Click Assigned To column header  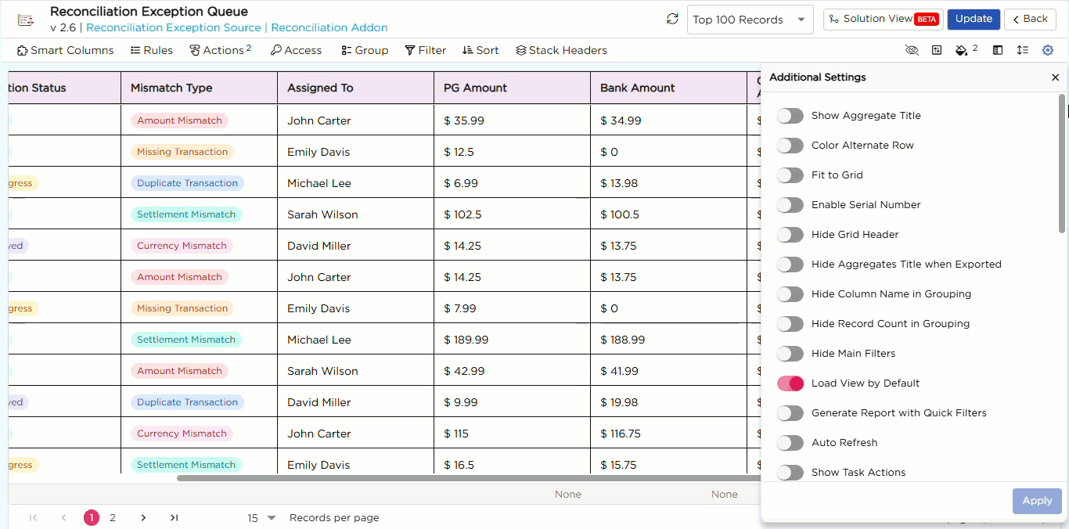click(355, 88)
